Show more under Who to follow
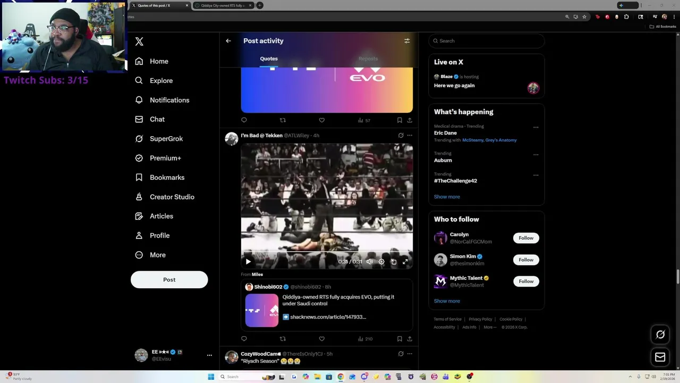This screenshot has width=680, height=383. [447, 301]
